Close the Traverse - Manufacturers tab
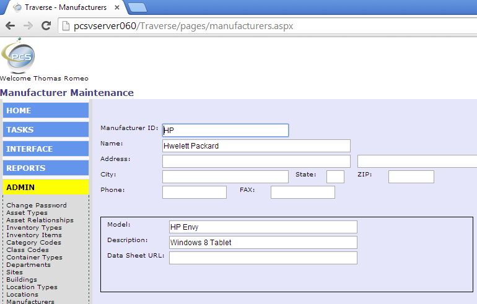This screenshot has height=304, width=477. 117,7
